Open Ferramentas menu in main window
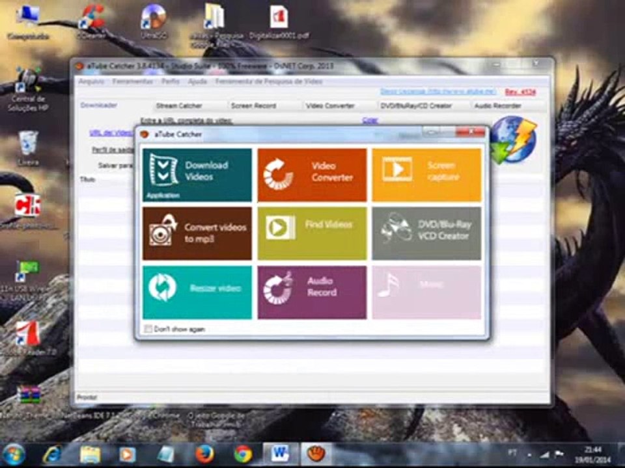 point(133,82)
